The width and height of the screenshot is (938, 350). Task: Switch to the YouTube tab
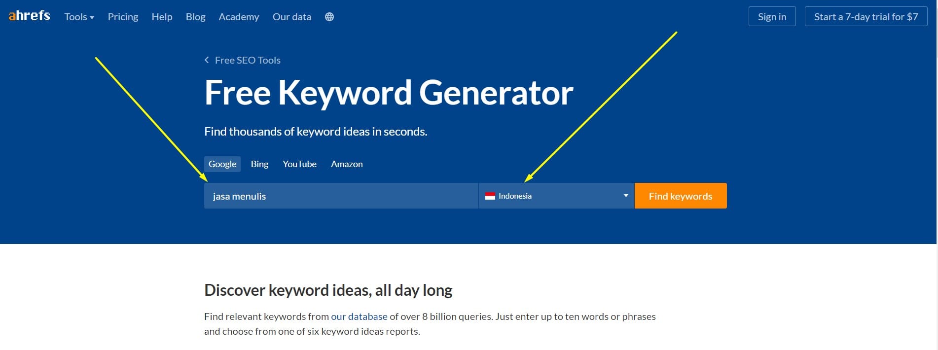coord(299,164)
